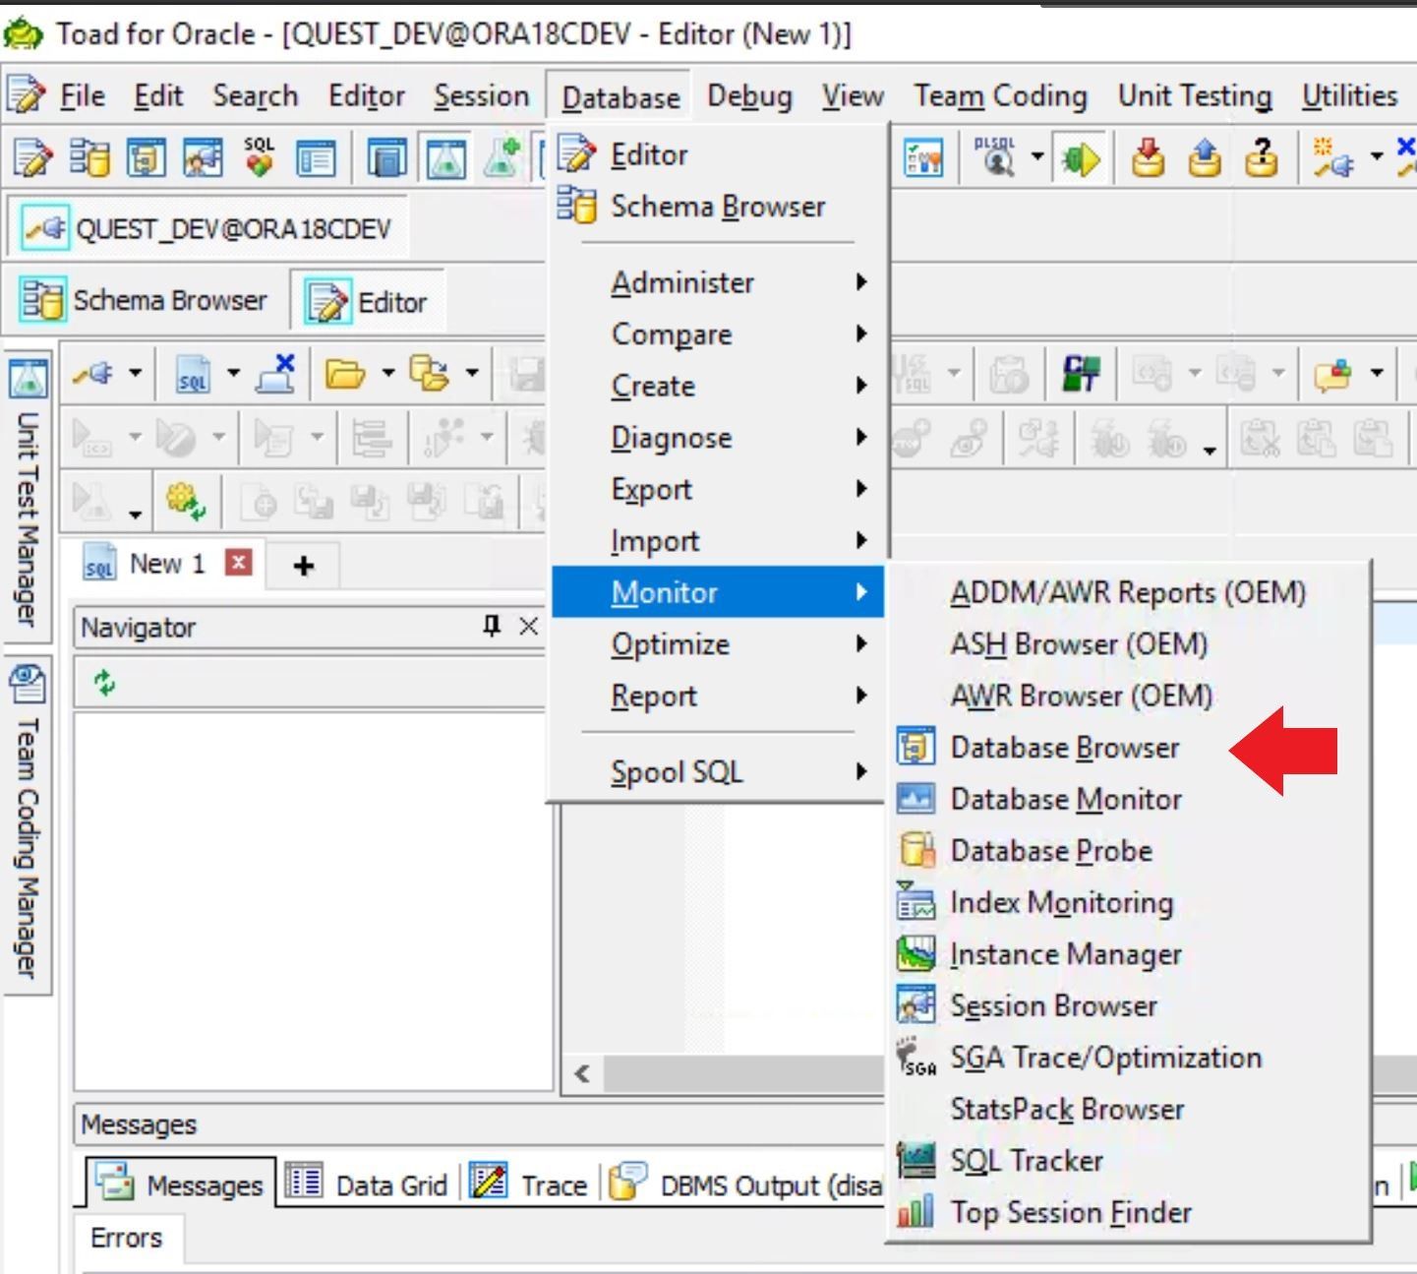Image resolution: width=1417 pixels, height=1274 pixels.
Task: Select Database Monitor icon in submenu
Action: click(915, 799)
